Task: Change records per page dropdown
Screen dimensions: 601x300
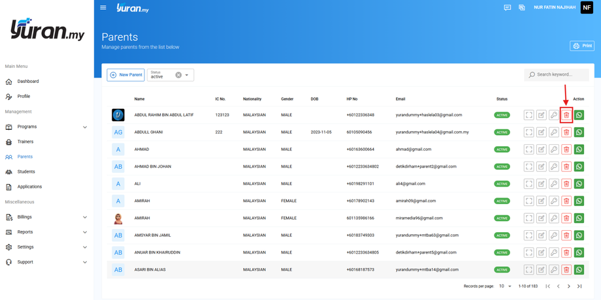Action: point(506,286)
